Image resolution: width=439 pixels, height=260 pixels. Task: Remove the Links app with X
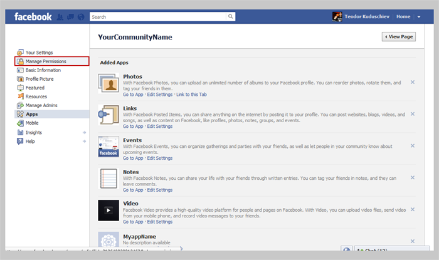pyautogui.click(x=413, y=114)
